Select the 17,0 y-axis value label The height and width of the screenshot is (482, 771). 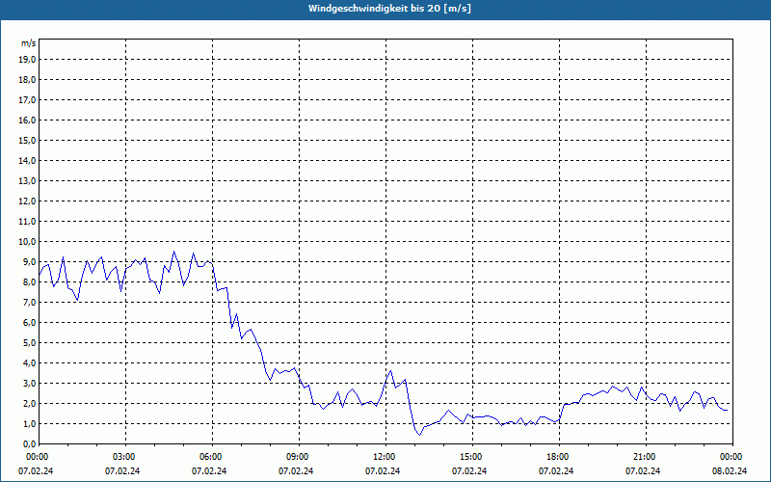(x=27, y=99)
